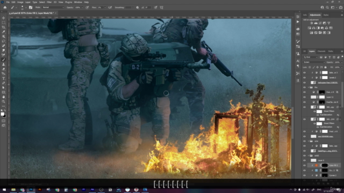Switch to the Channels tab
The height and width of the screenshot is (193, 344).
[321, 51]
